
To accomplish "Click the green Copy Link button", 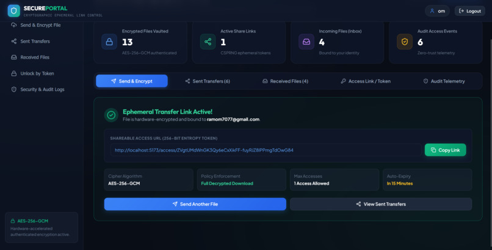I will click(445, 150).
